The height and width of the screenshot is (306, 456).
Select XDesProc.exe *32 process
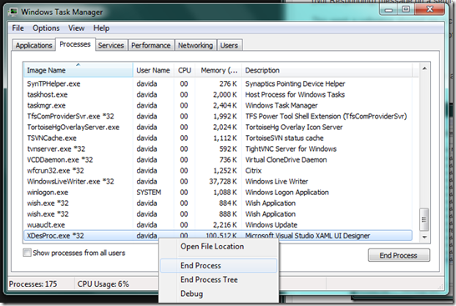pos(218,236)
